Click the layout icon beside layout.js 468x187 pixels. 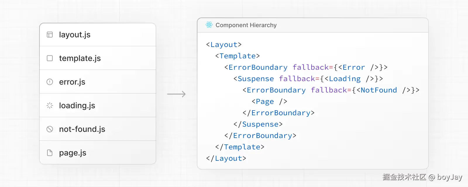coord(50,35)
